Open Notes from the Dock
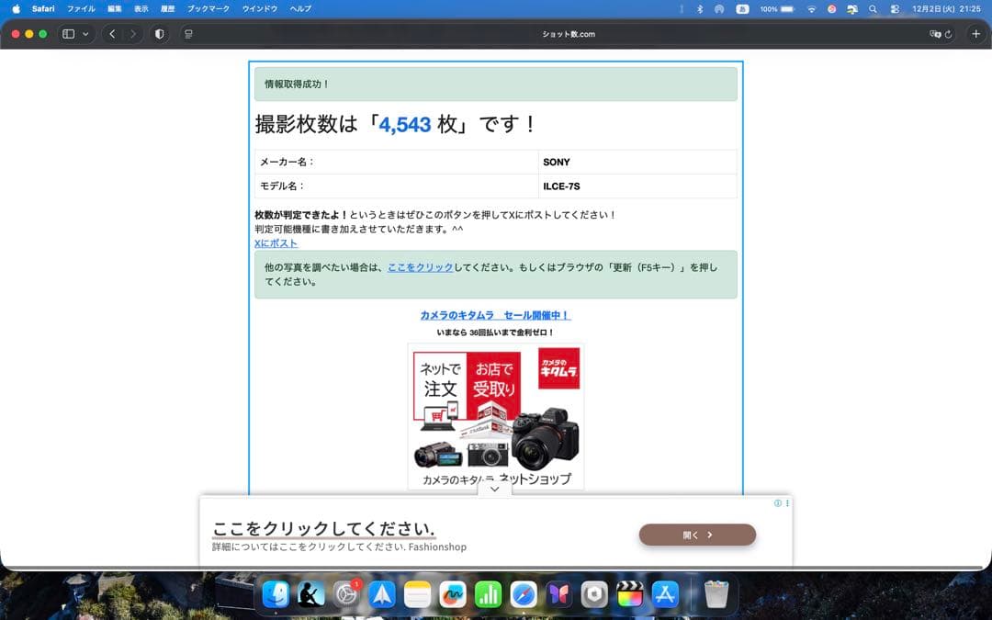 [416, 595]
